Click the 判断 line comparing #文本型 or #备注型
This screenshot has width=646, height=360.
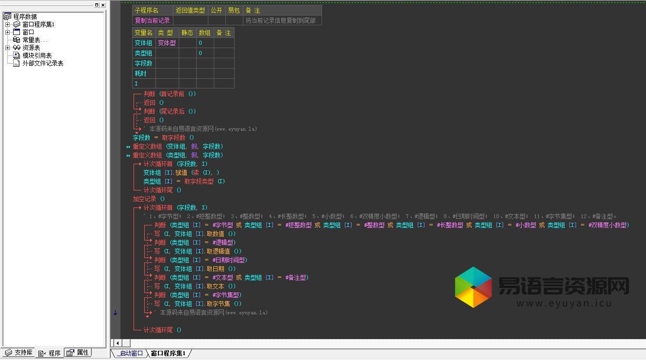point(232,277)
